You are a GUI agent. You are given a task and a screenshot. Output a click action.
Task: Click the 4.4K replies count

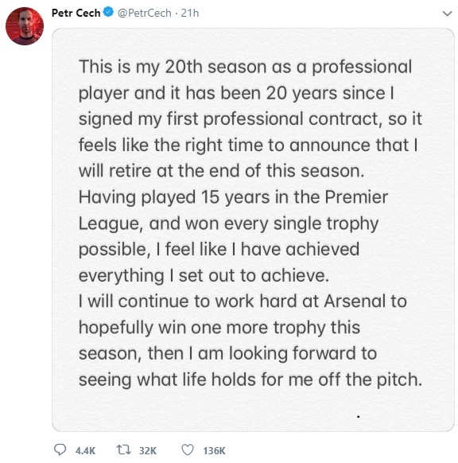(x=85, y=451)
